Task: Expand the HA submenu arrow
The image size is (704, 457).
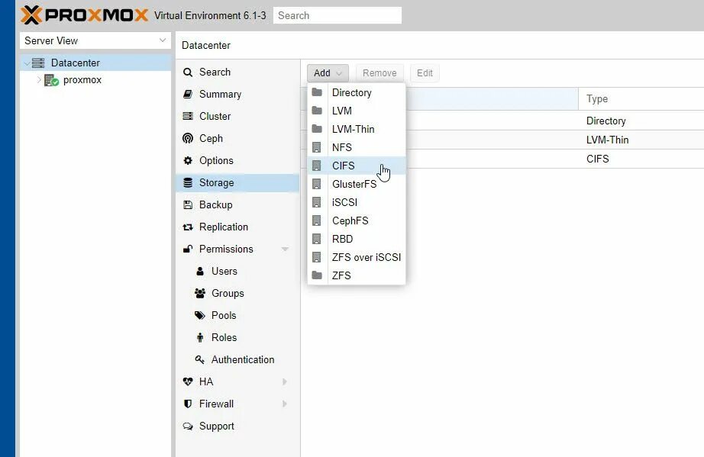Action: (285, 381)
